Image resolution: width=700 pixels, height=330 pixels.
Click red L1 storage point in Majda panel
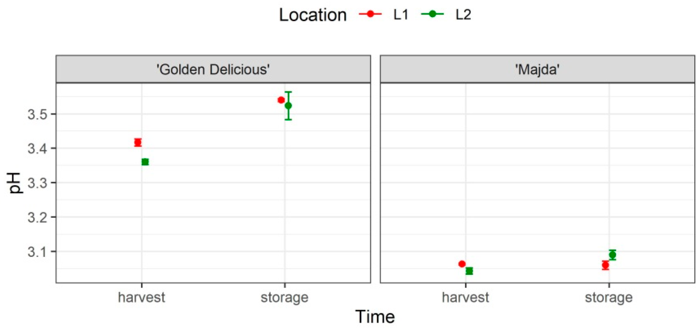pyautogui.click(x=605, y=265)
